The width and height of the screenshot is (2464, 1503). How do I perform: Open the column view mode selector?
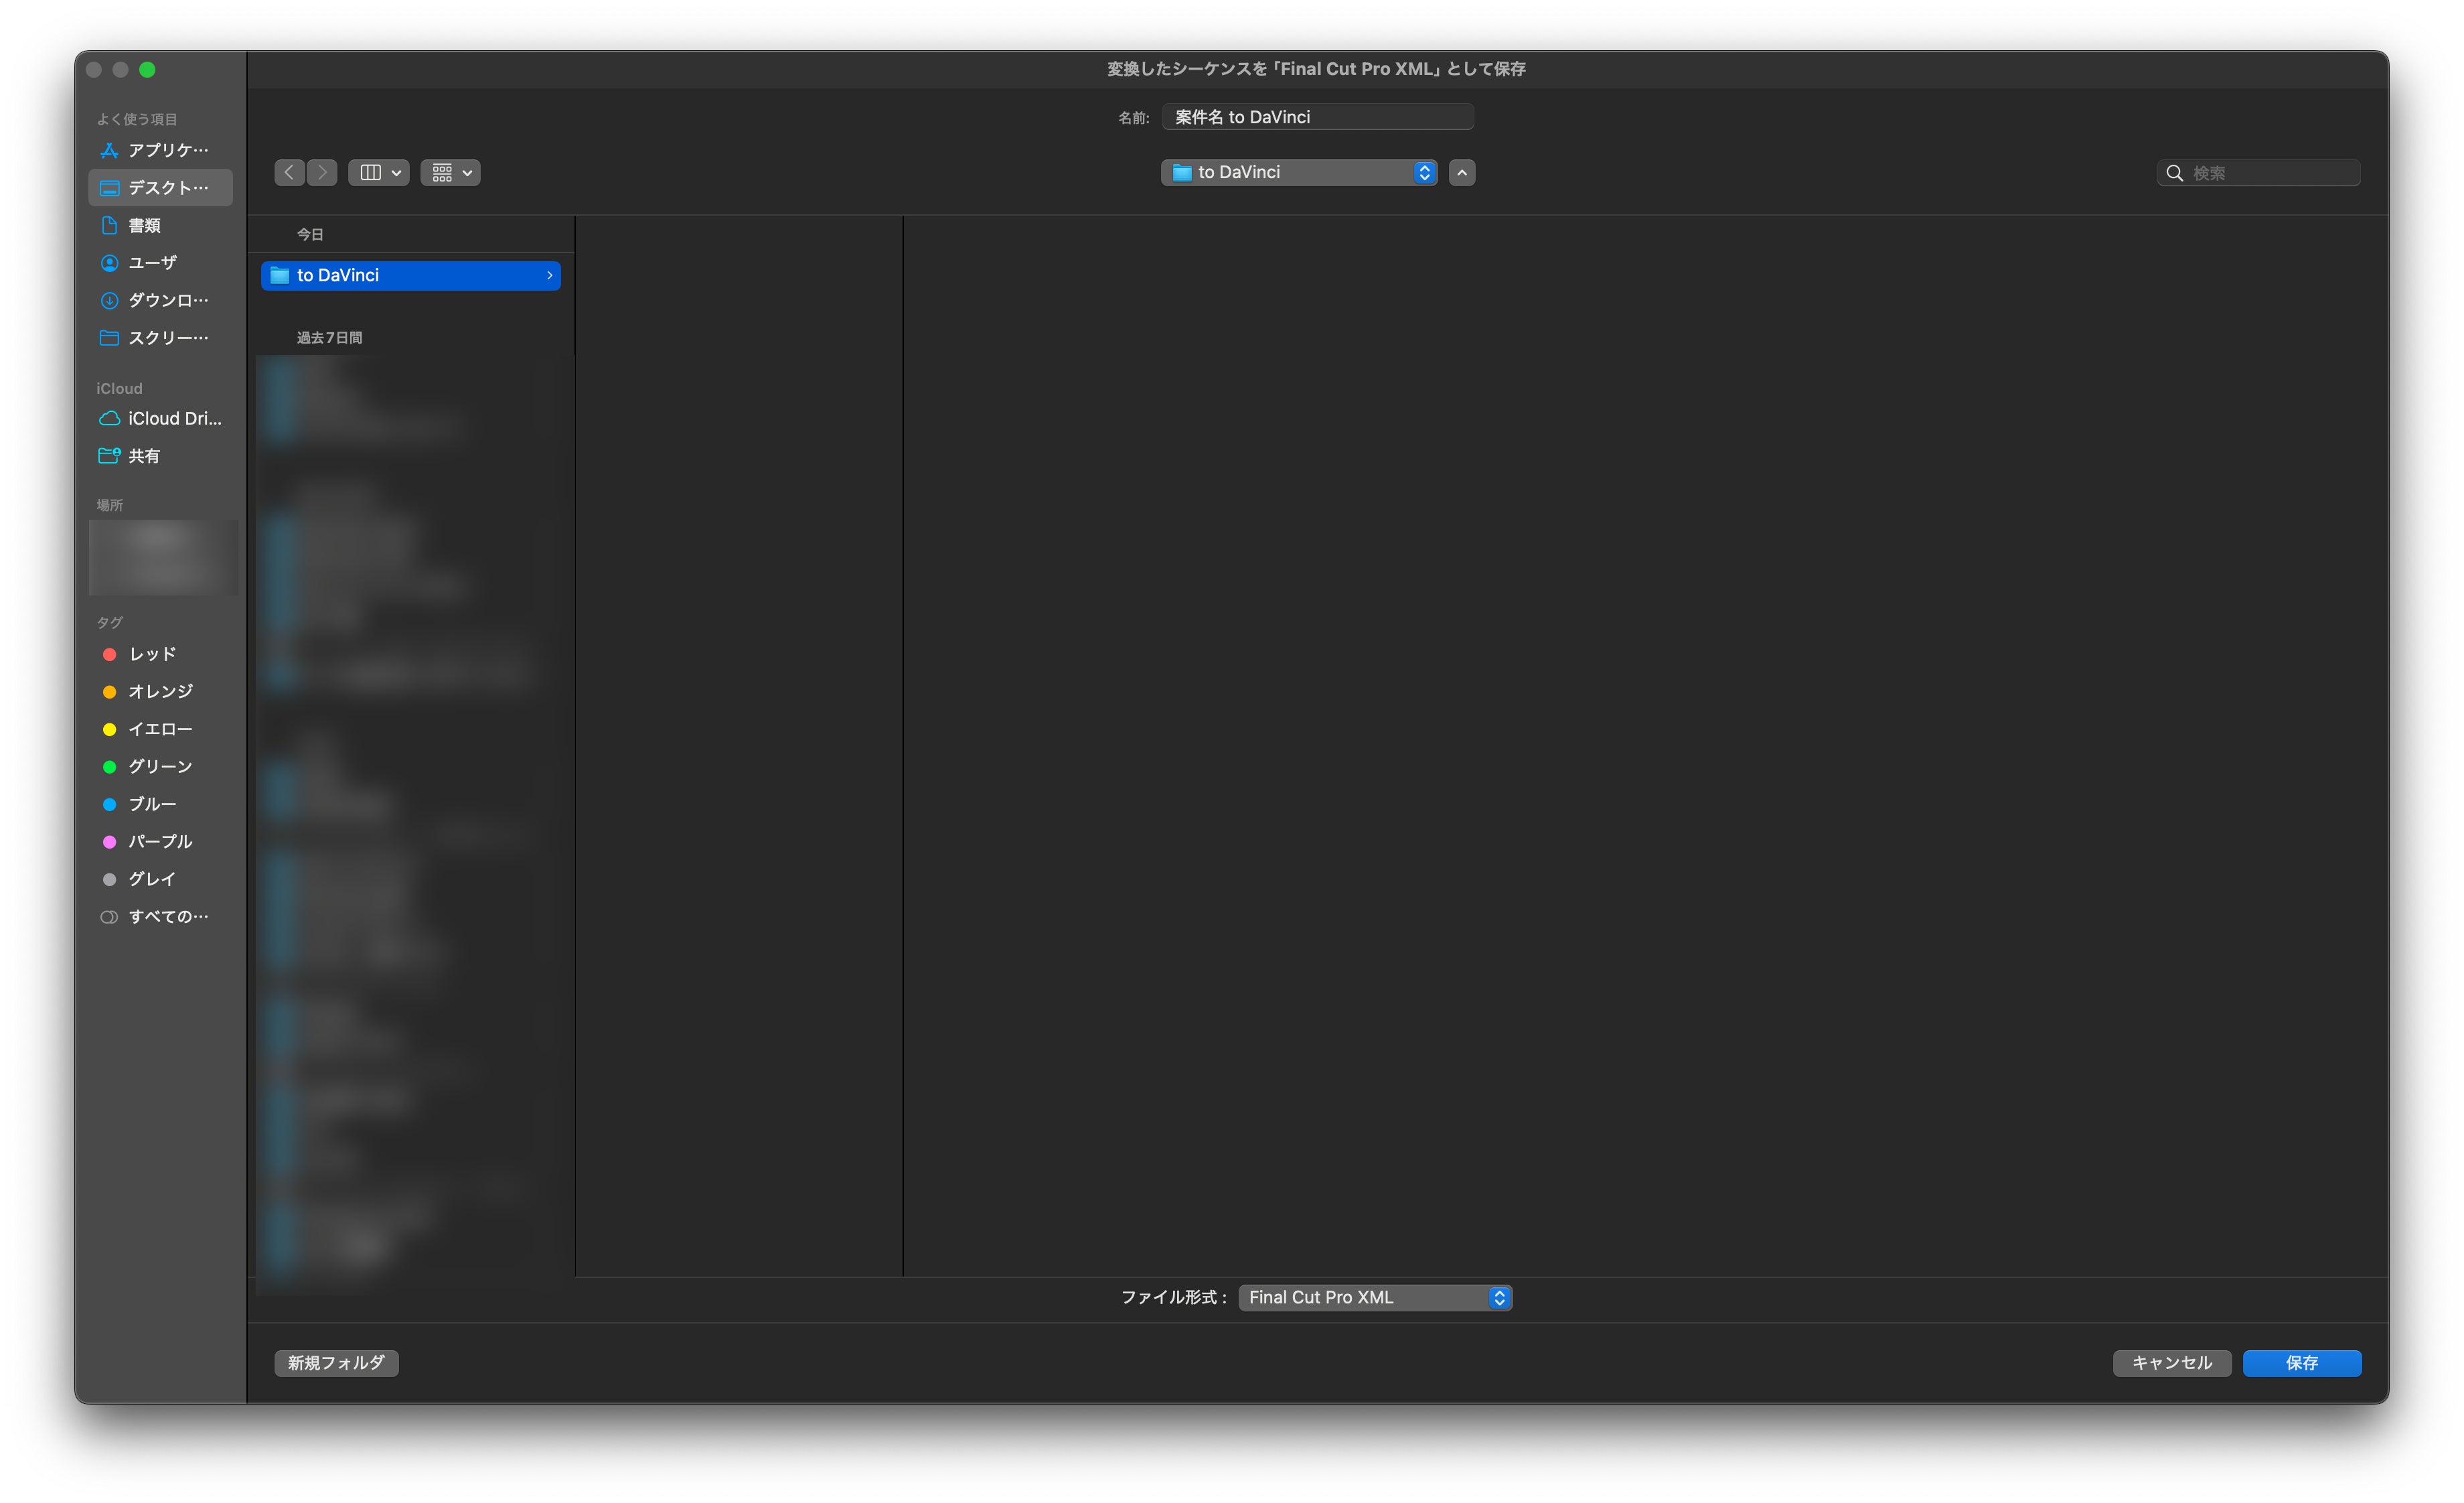tap(378, 173)
